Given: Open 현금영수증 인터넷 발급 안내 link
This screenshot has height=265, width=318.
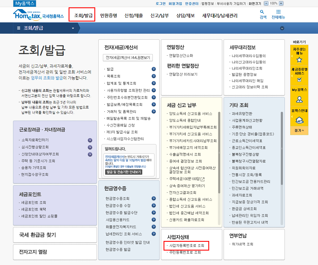Looking at the screenshot, I should pos(128,243).
